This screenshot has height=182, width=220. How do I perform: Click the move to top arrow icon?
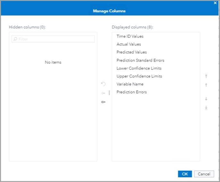206,76
